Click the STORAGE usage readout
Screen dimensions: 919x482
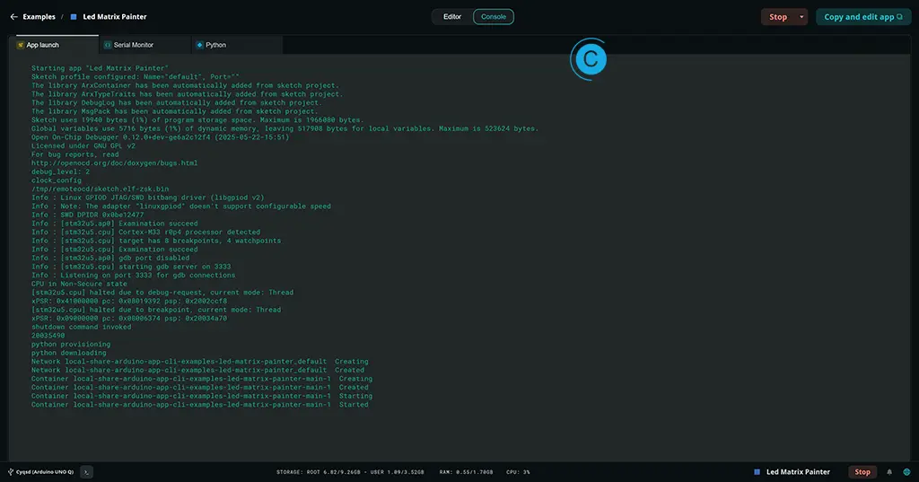350,472
